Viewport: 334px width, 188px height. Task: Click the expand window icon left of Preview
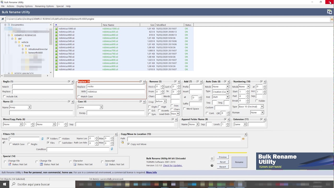tap(212, 158)
